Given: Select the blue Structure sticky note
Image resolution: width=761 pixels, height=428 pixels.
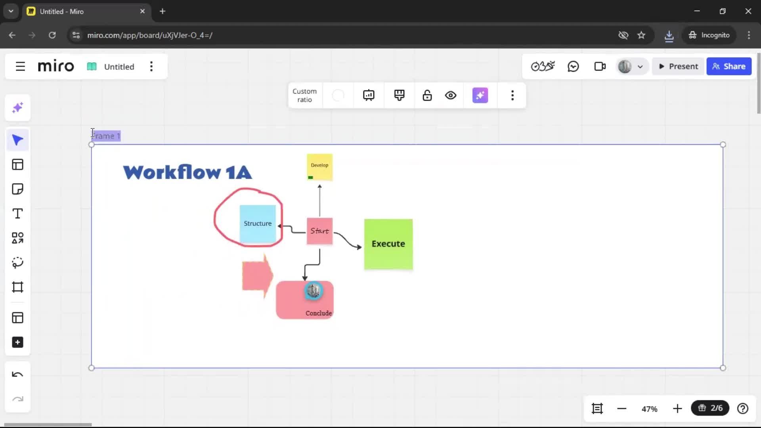Looking at the screenshot, I should 258,224.
